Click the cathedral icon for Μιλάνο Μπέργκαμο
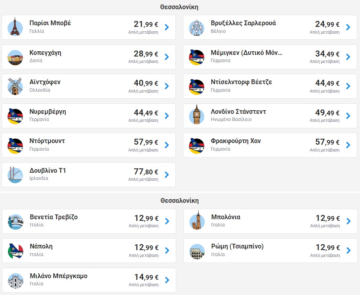The image size is (360, 295). 16,281
